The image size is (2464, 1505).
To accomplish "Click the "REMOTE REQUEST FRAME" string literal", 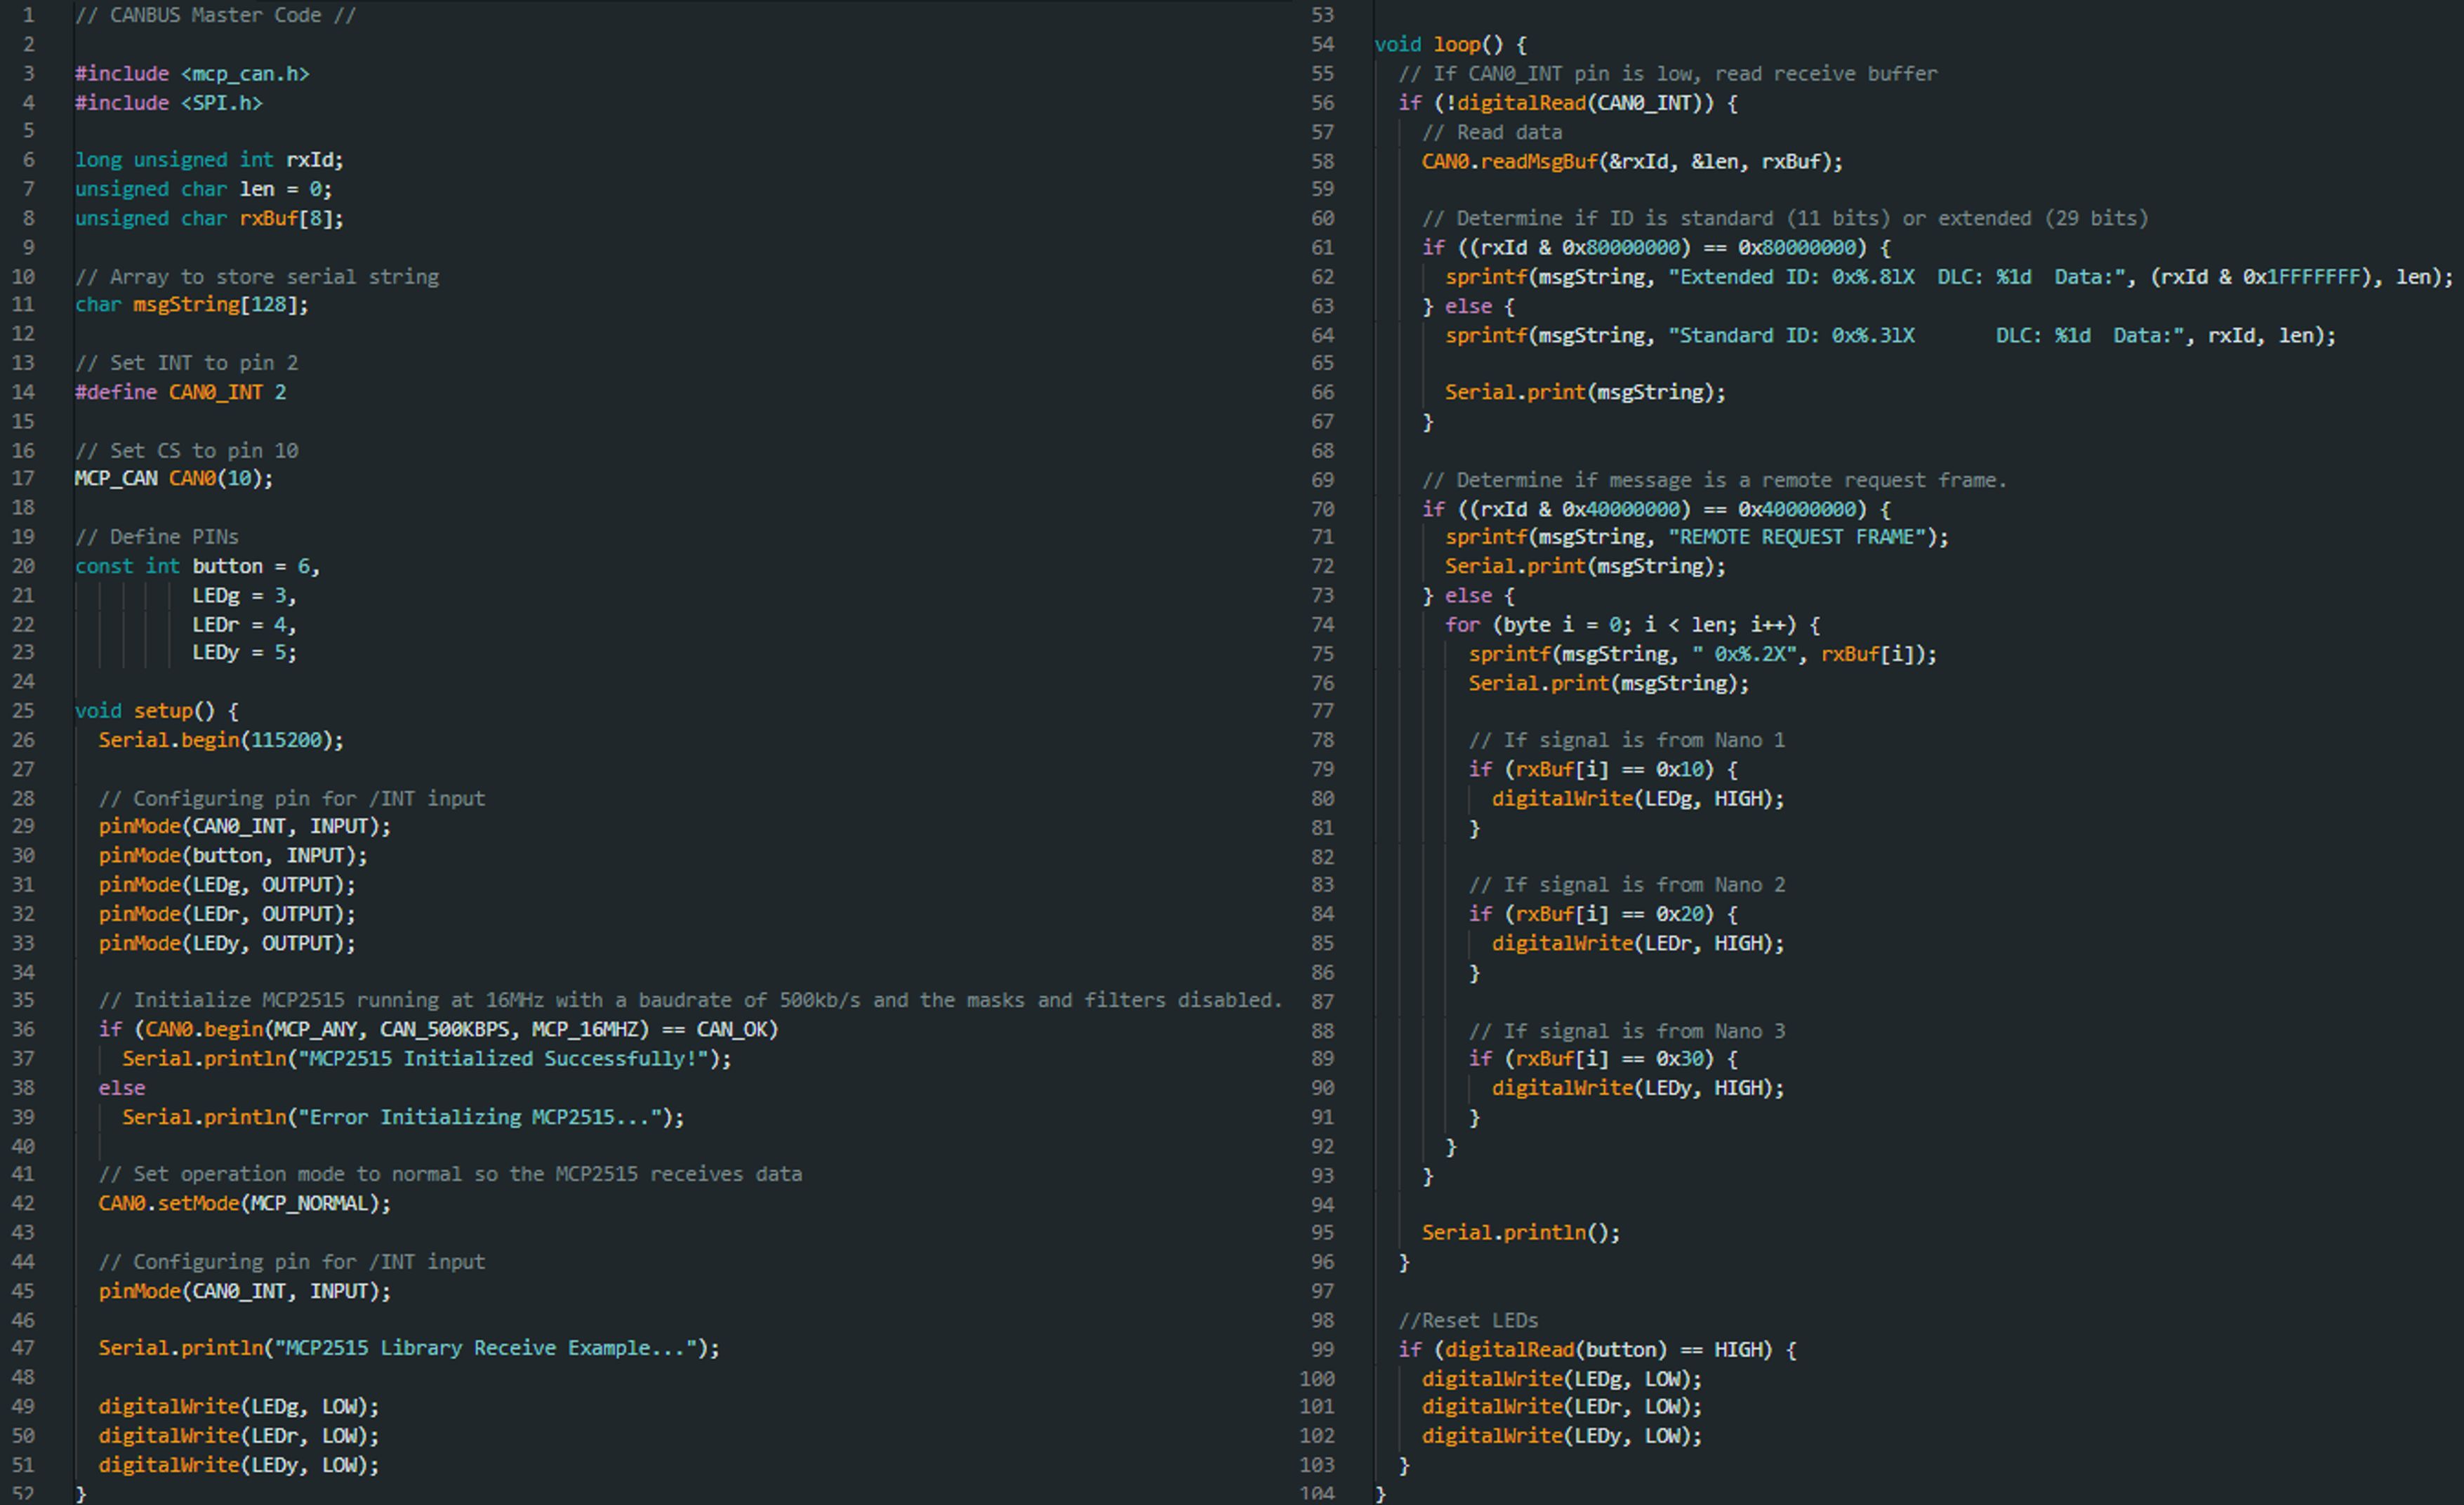I will [x=1797, y=537].
